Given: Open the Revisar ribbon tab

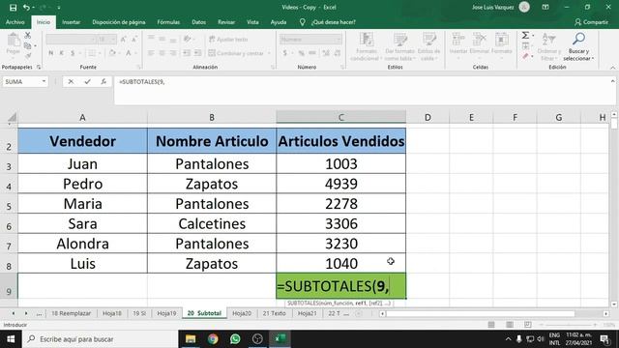Looking at the screenshot, I should pyautogui.click(x=226, y=22).
